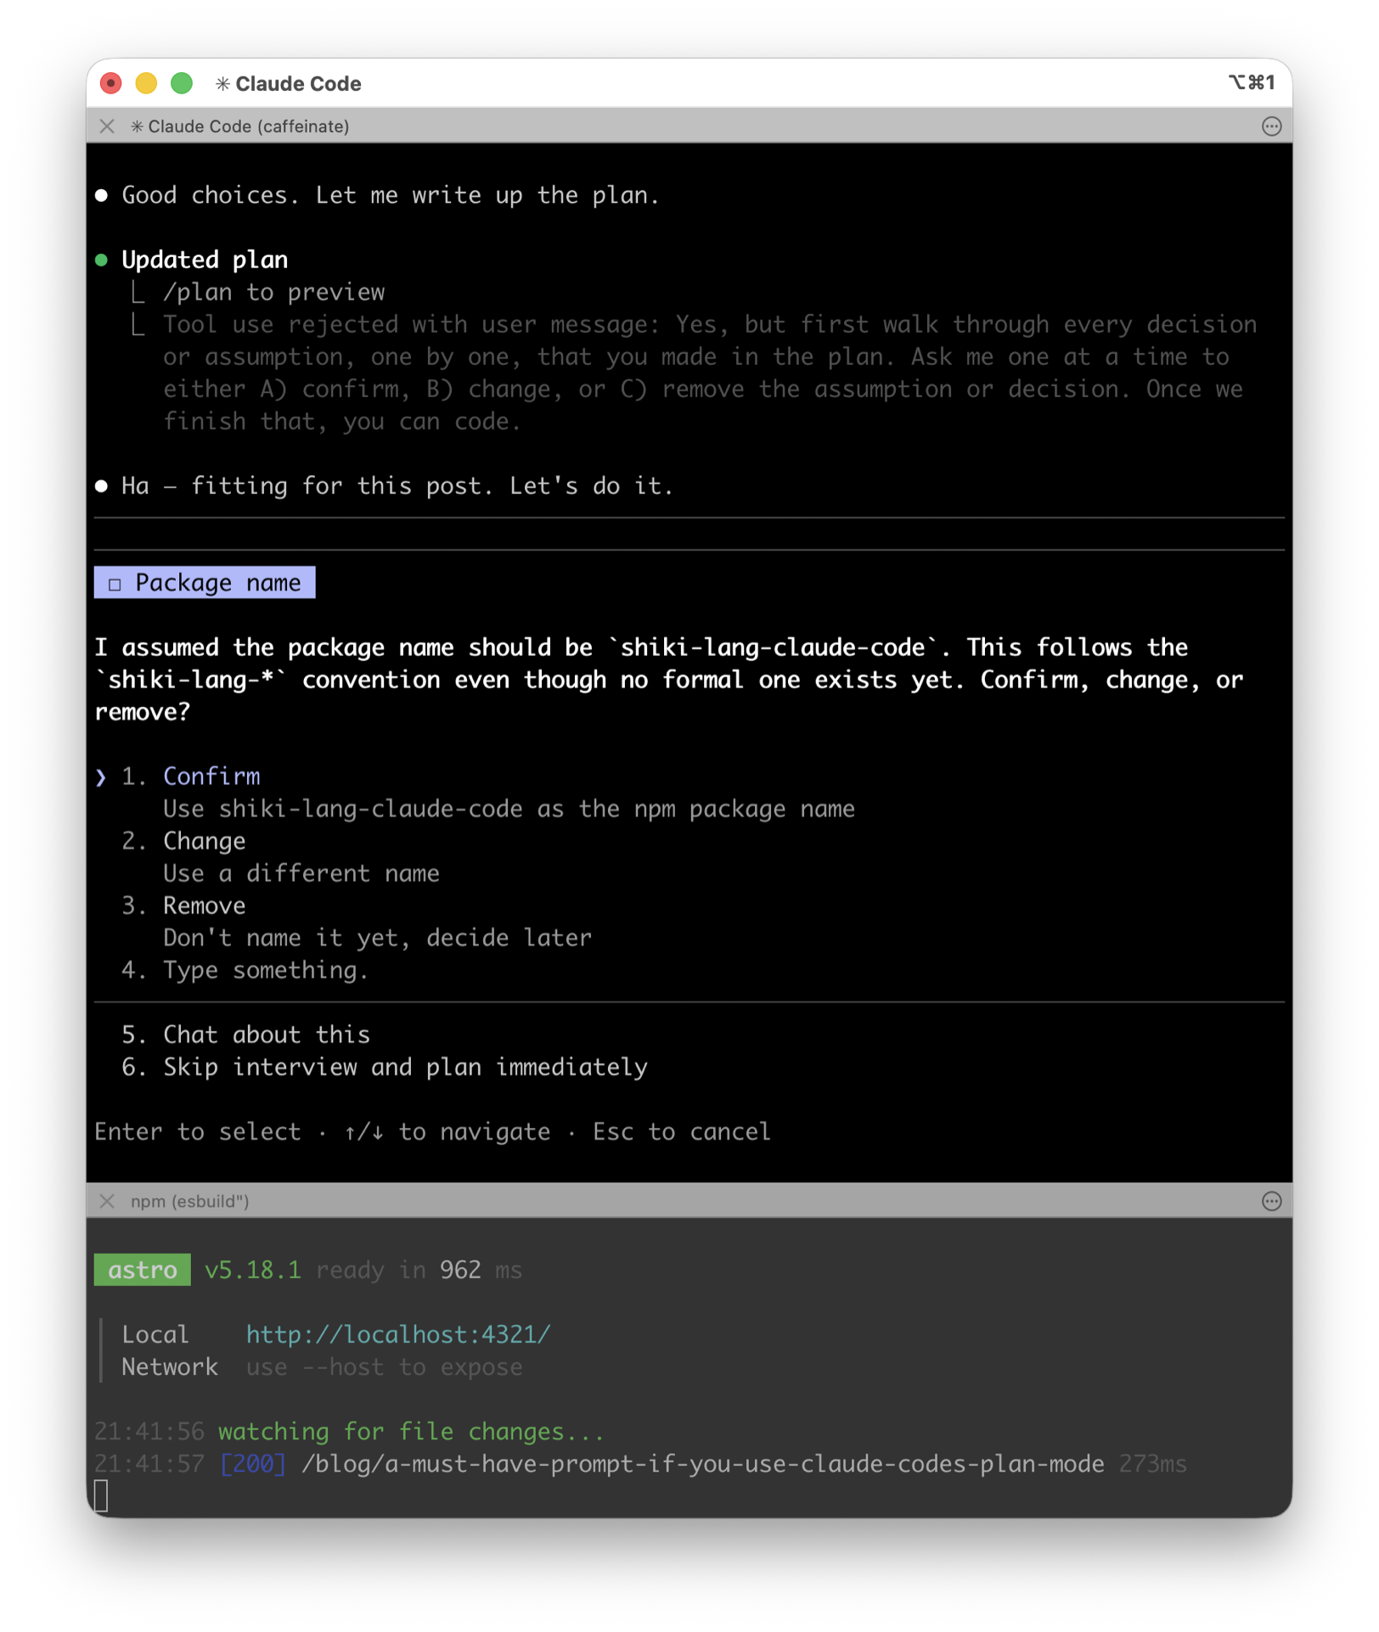1379x1632 pixels.
Task: Click the green zoom window button
Action: point(182,83)
